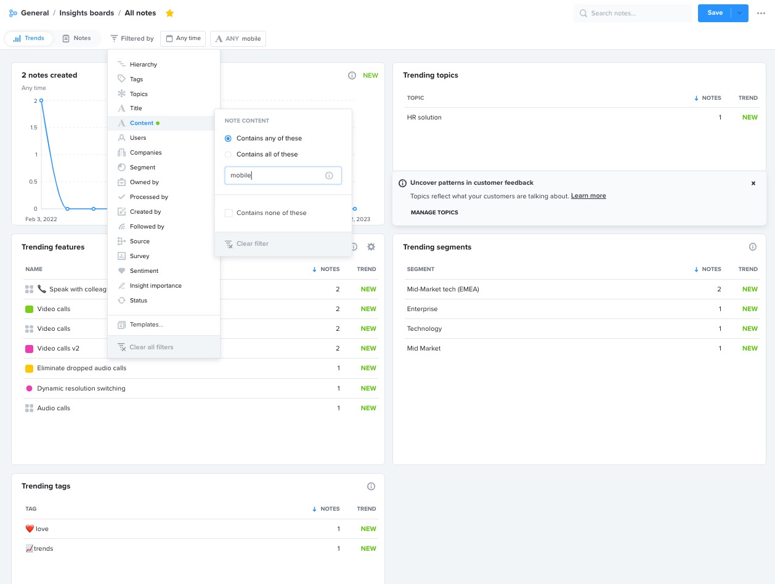Select the Sentiment filter heart icon
775x584 pixels.
point(121,270)
